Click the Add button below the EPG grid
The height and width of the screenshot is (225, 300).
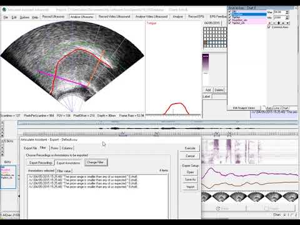[208, 90]
